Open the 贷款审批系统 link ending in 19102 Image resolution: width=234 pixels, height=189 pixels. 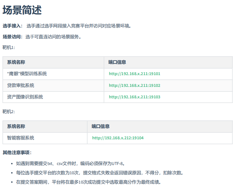point(134,85)
